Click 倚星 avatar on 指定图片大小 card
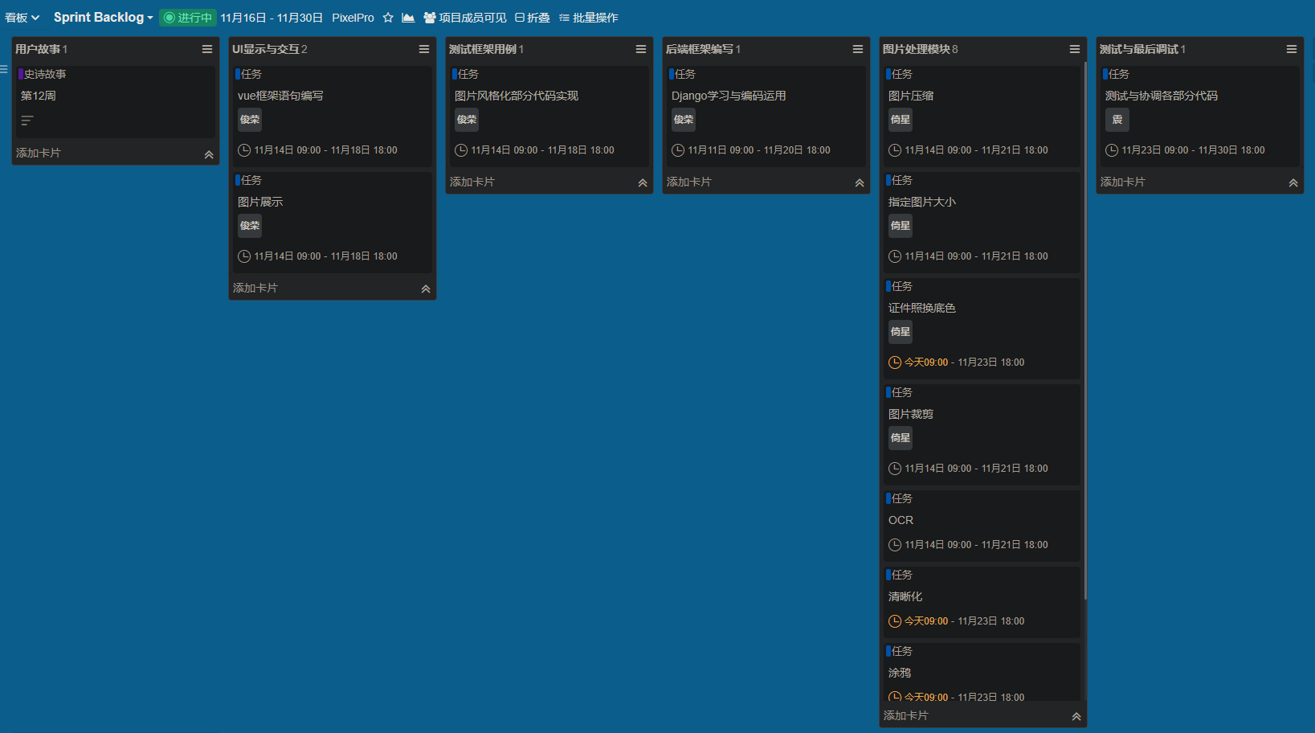The image size is (1315, 733). (x=900, y=226)
